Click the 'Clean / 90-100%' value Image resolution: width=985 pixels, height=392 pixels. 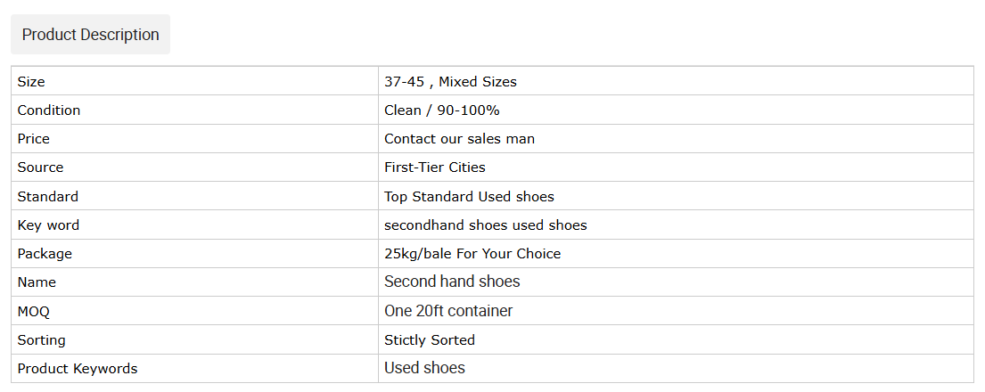point(441,110)
